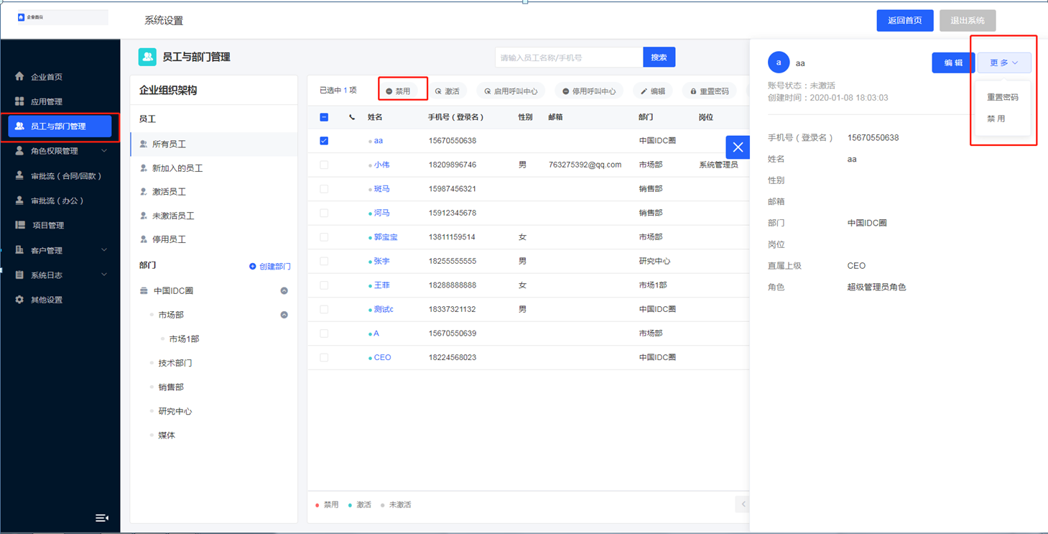1048x534 pixels.
Task: Select 技术部门 department
Action: tap(175, 363)
